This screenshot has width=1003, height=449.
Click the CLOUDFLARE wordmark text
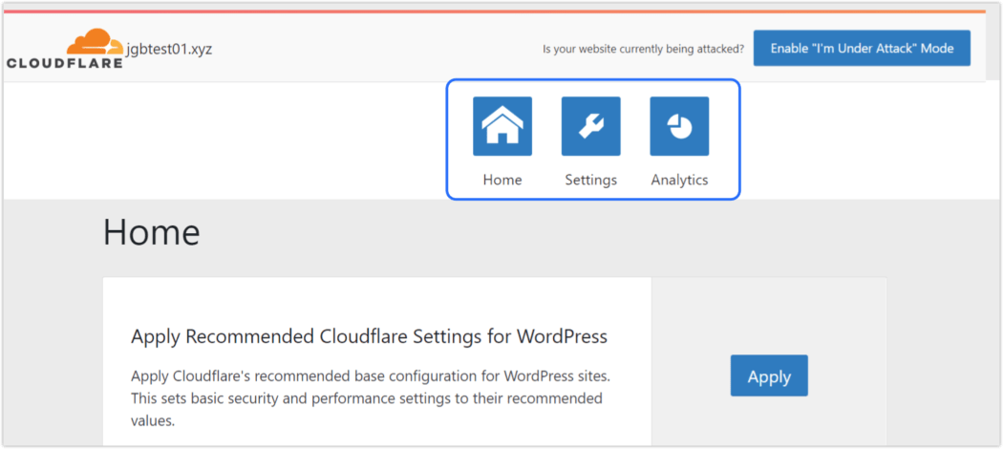65,63
